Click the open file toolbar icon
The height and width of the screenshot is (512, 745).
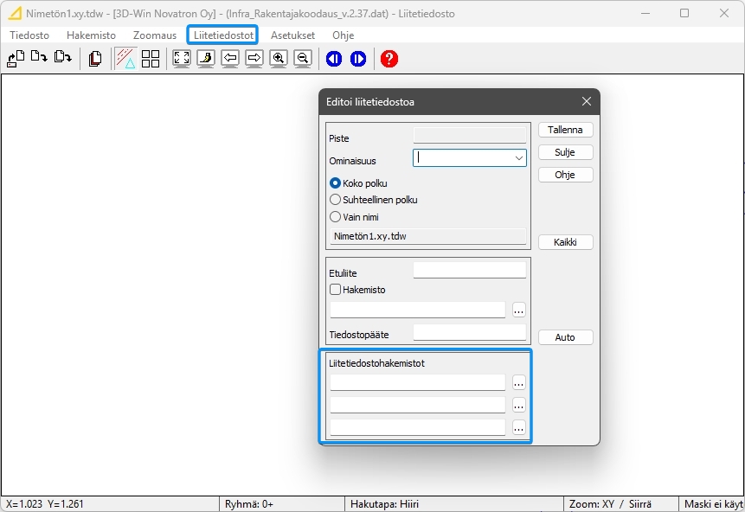click(x=16, y=59)
